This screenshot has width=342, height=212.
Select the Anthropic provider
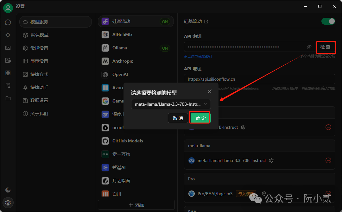coord(136,61)
